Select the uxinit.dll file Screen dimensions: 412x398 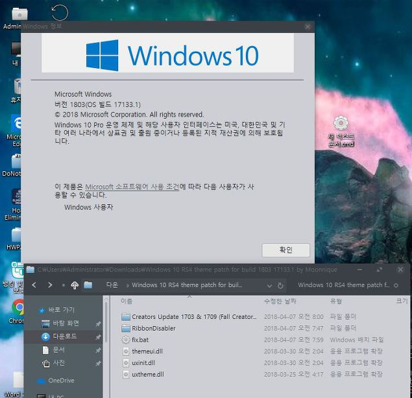click(x=143, y=363)
